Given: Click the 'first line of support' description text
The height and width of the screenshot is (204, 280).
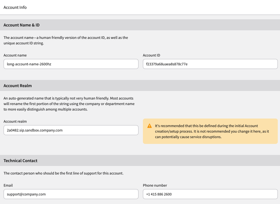Looking at the screenshot, I should click(63, 173).
